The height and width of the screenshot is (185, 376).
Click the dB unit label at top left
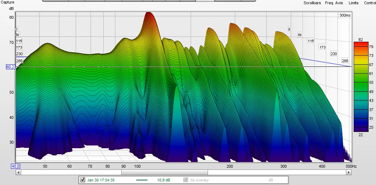[x=11, y=8]
